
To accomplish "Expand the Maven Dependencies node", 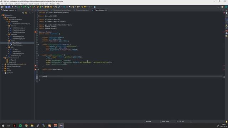I will point(3,66).
